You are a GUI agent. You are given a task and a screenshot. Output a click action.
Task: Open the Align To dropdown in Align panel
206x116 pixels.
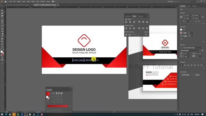(x=146, y=35)
